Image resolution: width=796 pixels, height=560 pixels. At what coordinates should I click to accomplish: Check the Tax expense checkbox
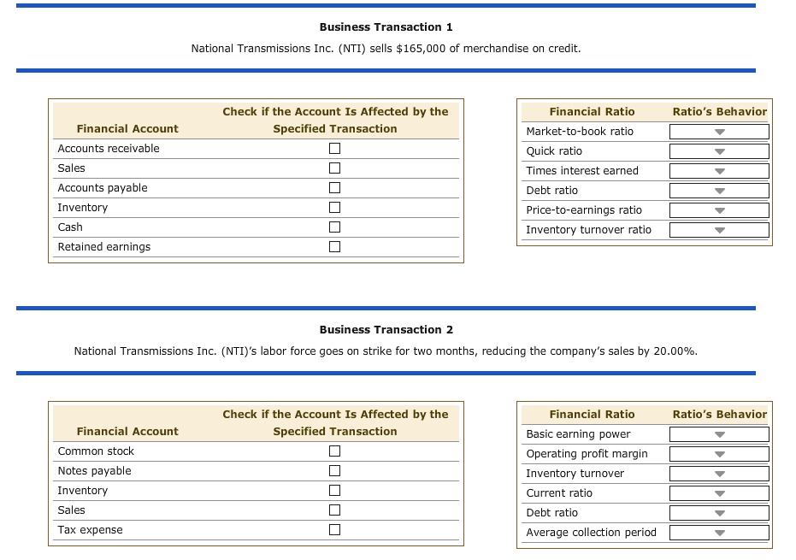click(x=335, y=530)
